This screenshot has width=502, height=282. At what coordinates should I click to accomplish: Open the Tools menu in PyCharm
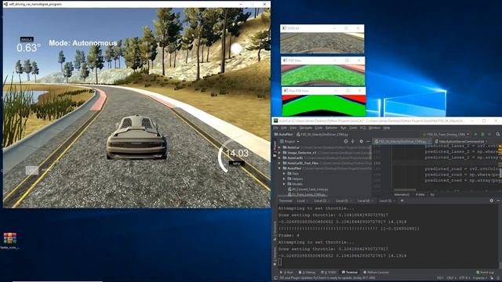(x=353, y=128)
